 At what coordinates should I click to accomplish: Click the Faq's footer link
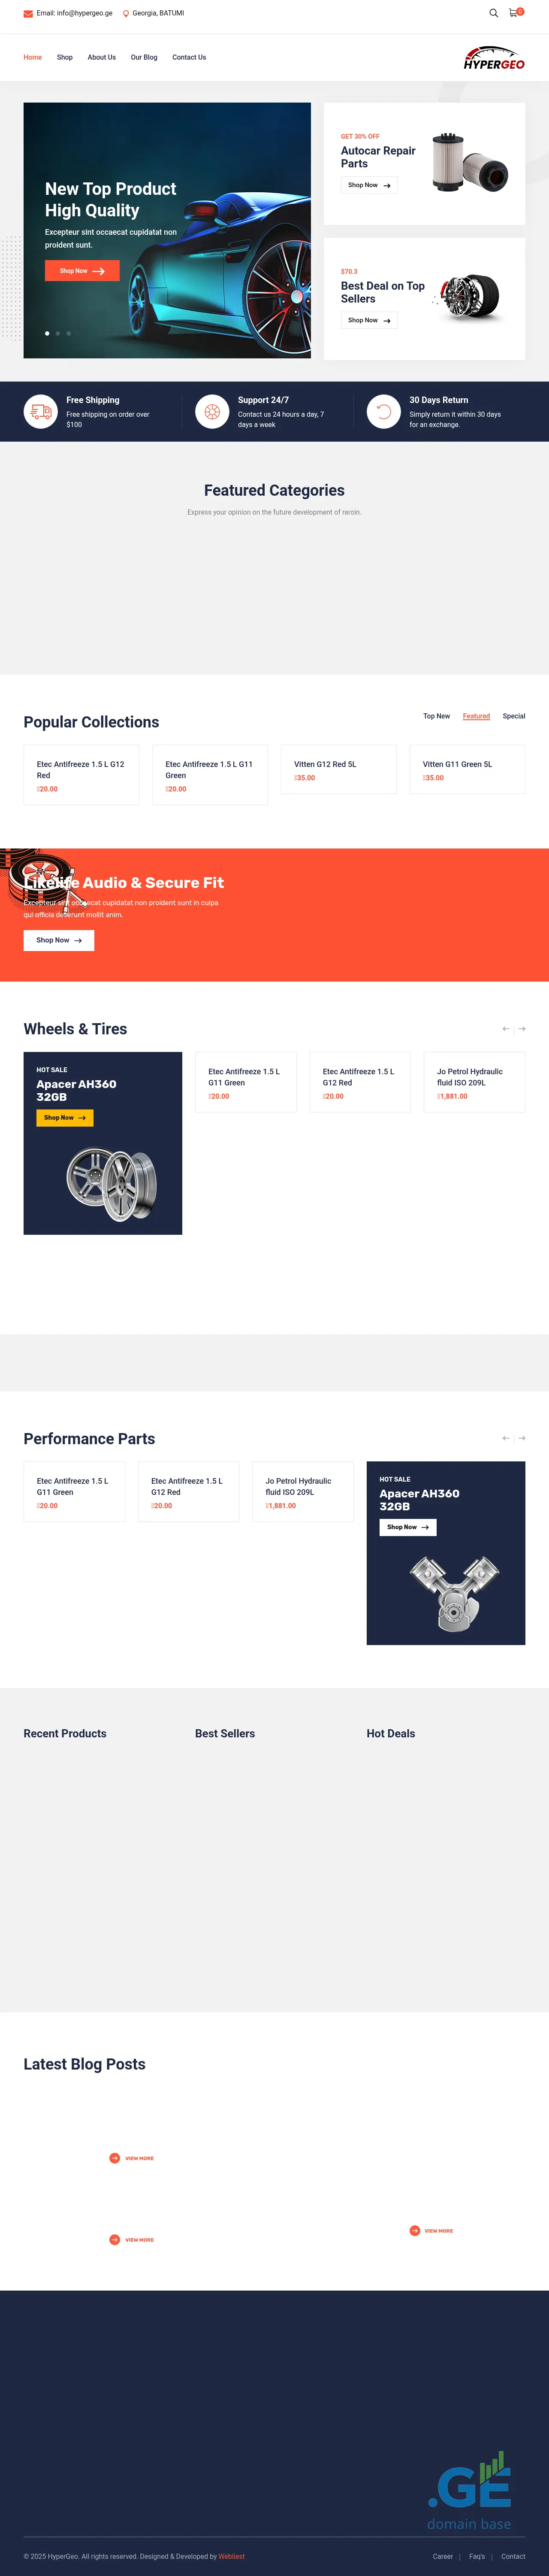coord(477,2555)
